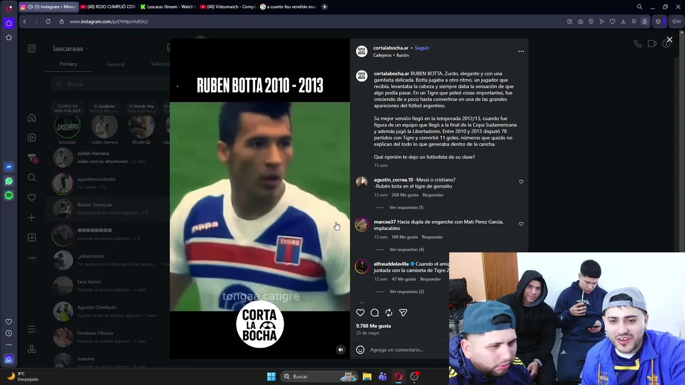Reply to agustin_correa.10's comment
The image size is (685, 385).
point(433,195)
